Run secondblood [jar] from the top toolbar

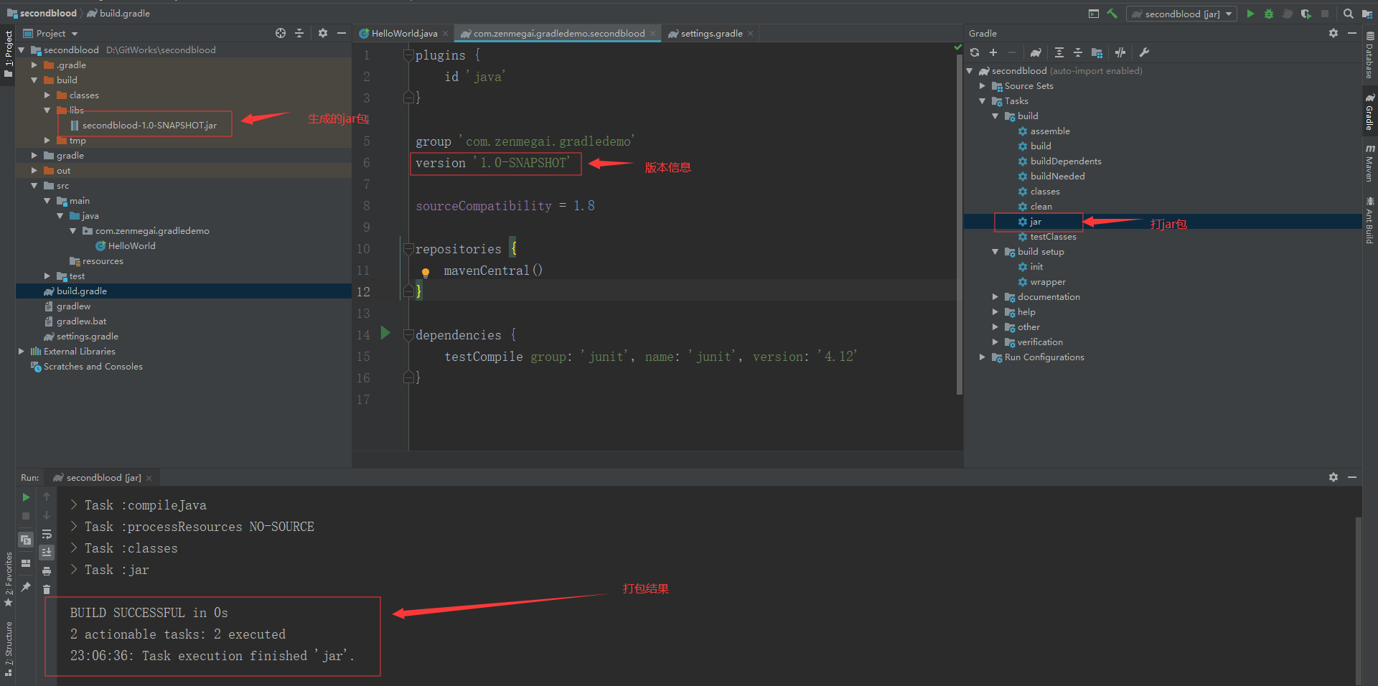pyautogui.click(x=1250, y=14)
